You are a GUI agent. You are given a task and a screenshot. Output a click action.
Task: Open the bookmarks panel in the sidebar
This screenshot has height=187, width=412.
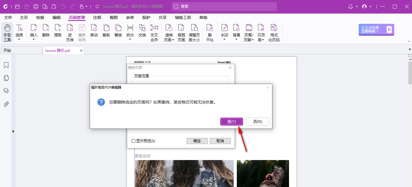pos(6,65)
